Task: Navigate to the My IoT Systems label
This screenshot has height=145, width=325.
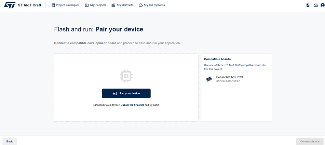Action: coord(155,5)
